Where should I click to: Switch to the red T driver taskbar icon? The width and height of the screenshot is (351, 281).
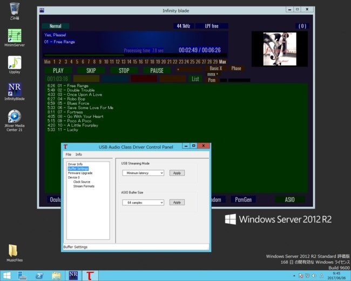point(90,276)
